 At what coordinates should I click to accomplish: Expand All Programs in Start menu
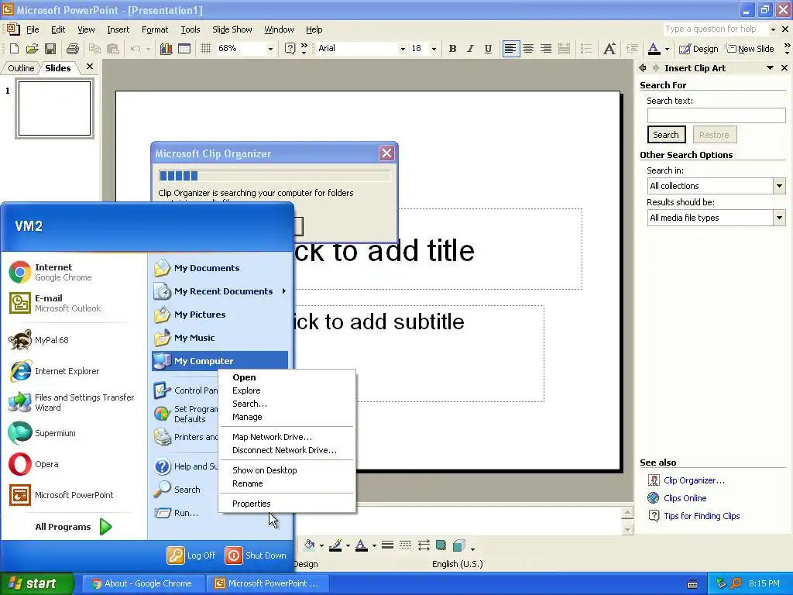[74, 527]
